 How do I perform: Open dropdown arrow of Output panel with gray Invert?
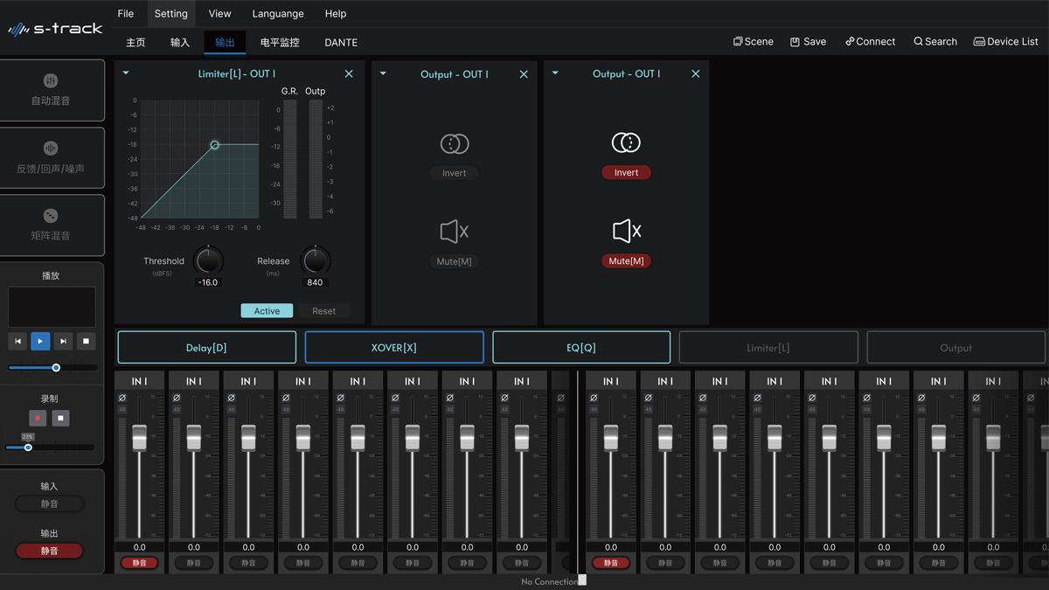(x=383, y=74)
